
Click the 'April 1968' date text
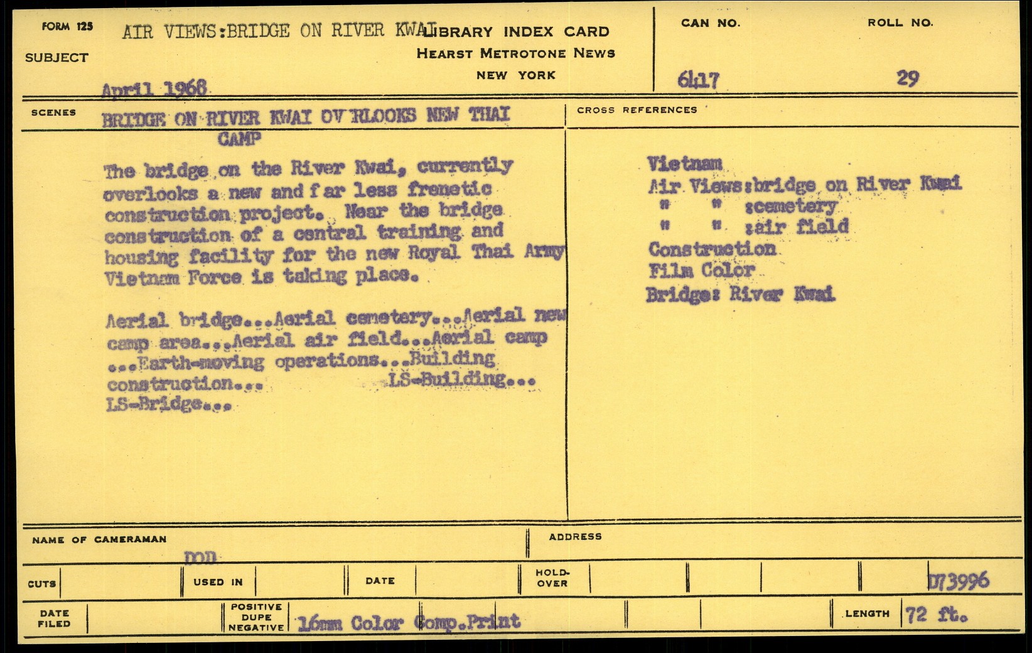(x=154, y=89)
